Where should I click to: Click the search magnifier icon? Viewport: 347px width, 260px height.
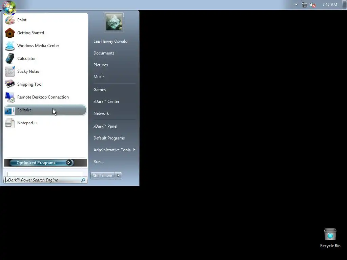[x=83, y=180]
